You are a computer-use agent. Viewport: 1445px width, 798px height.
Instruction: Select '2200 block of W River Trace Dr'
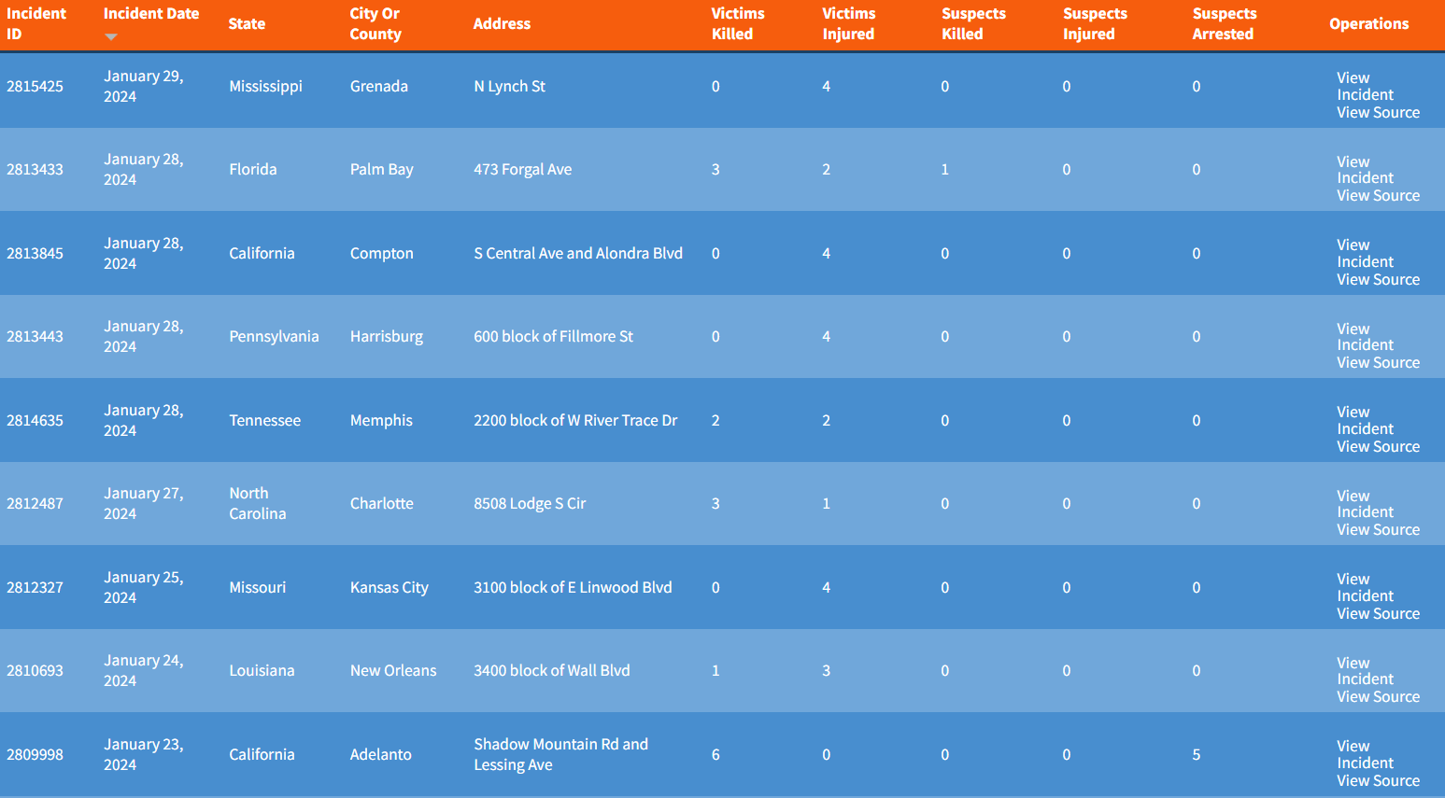(x=575, y=421)
